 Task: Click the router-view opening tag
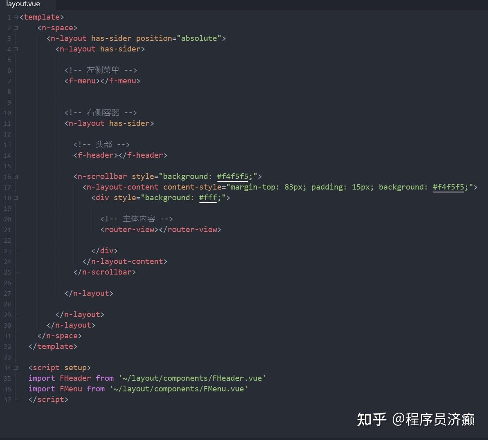(129, 229)
